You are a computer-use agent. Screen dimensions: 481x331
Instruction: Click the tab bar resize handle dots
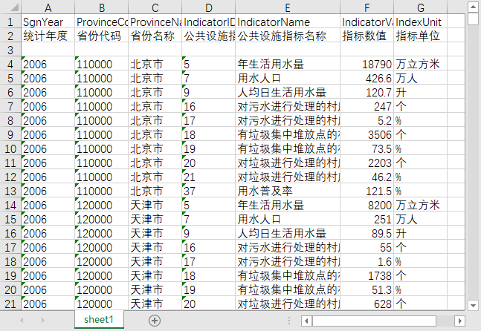coord(289,321)
